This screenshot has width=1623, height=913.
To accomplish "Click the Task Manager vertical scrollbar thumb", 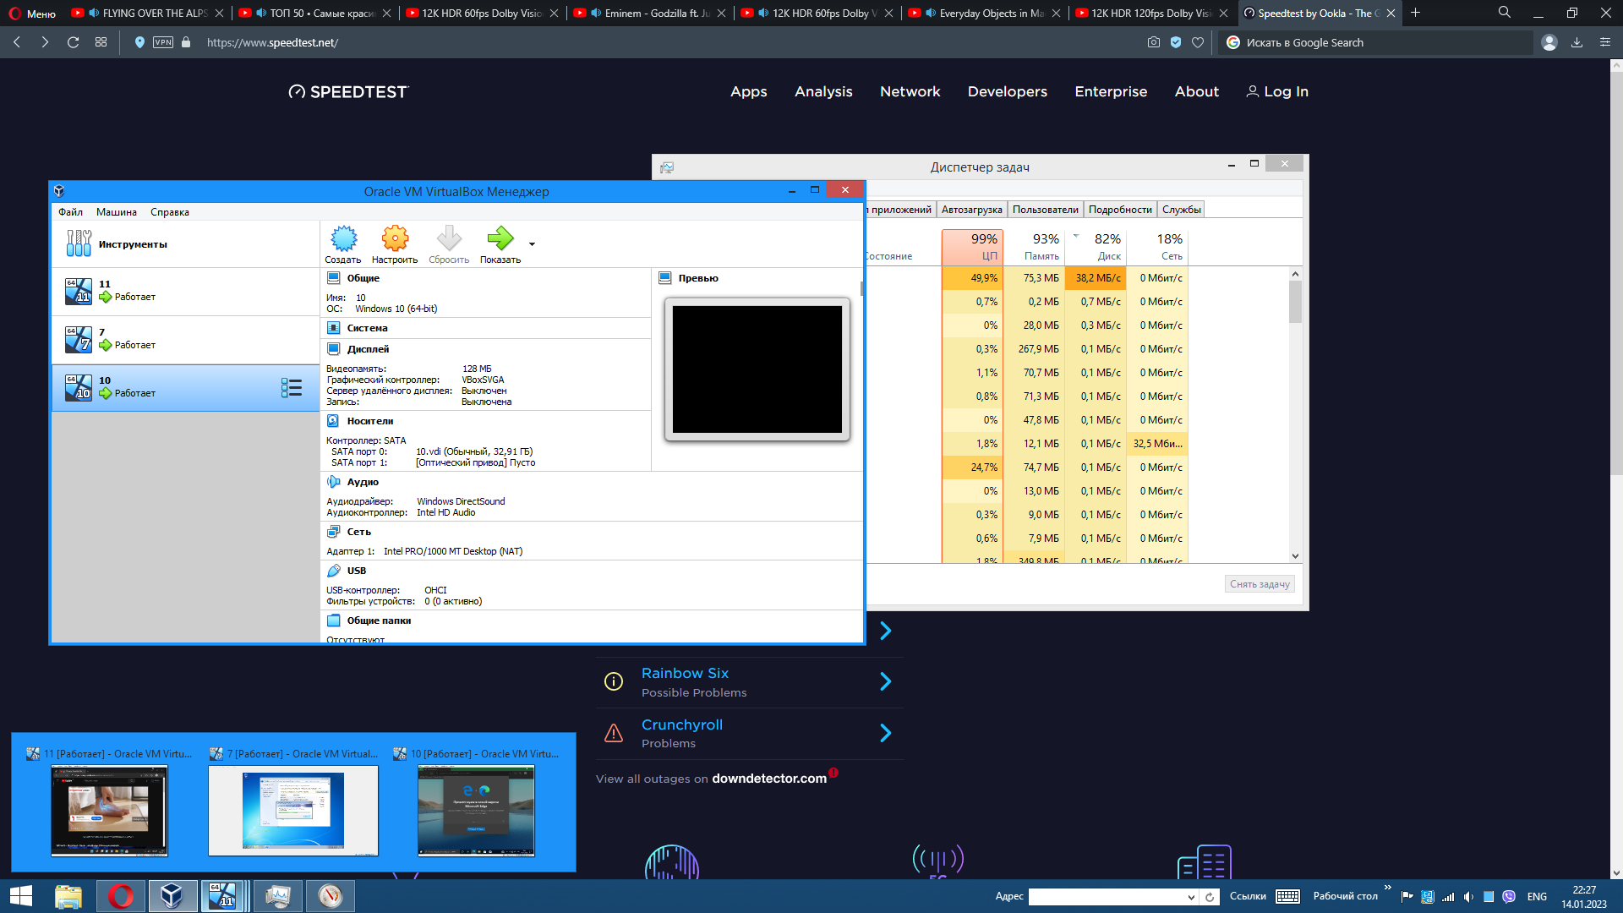I will tap(1295, 302).
